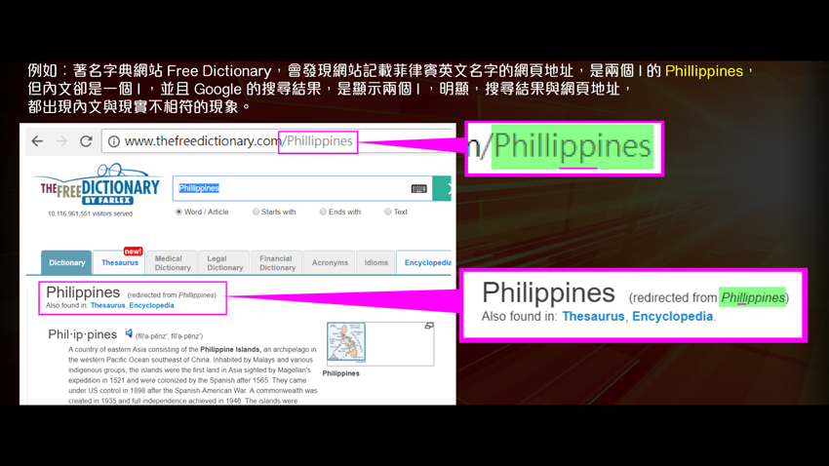Image resolution: width=829 pixels, height=466 pixels.
Task: Switch to the Idioms tab
Action: (x=375, y=262)
